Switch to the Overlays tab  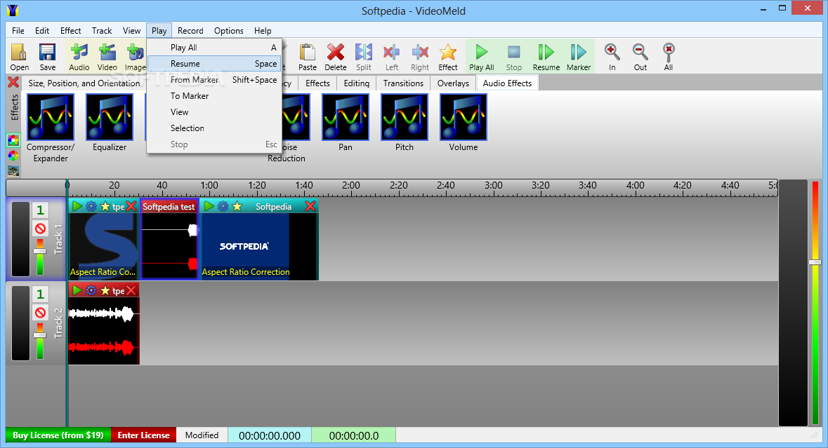point(453,83)
